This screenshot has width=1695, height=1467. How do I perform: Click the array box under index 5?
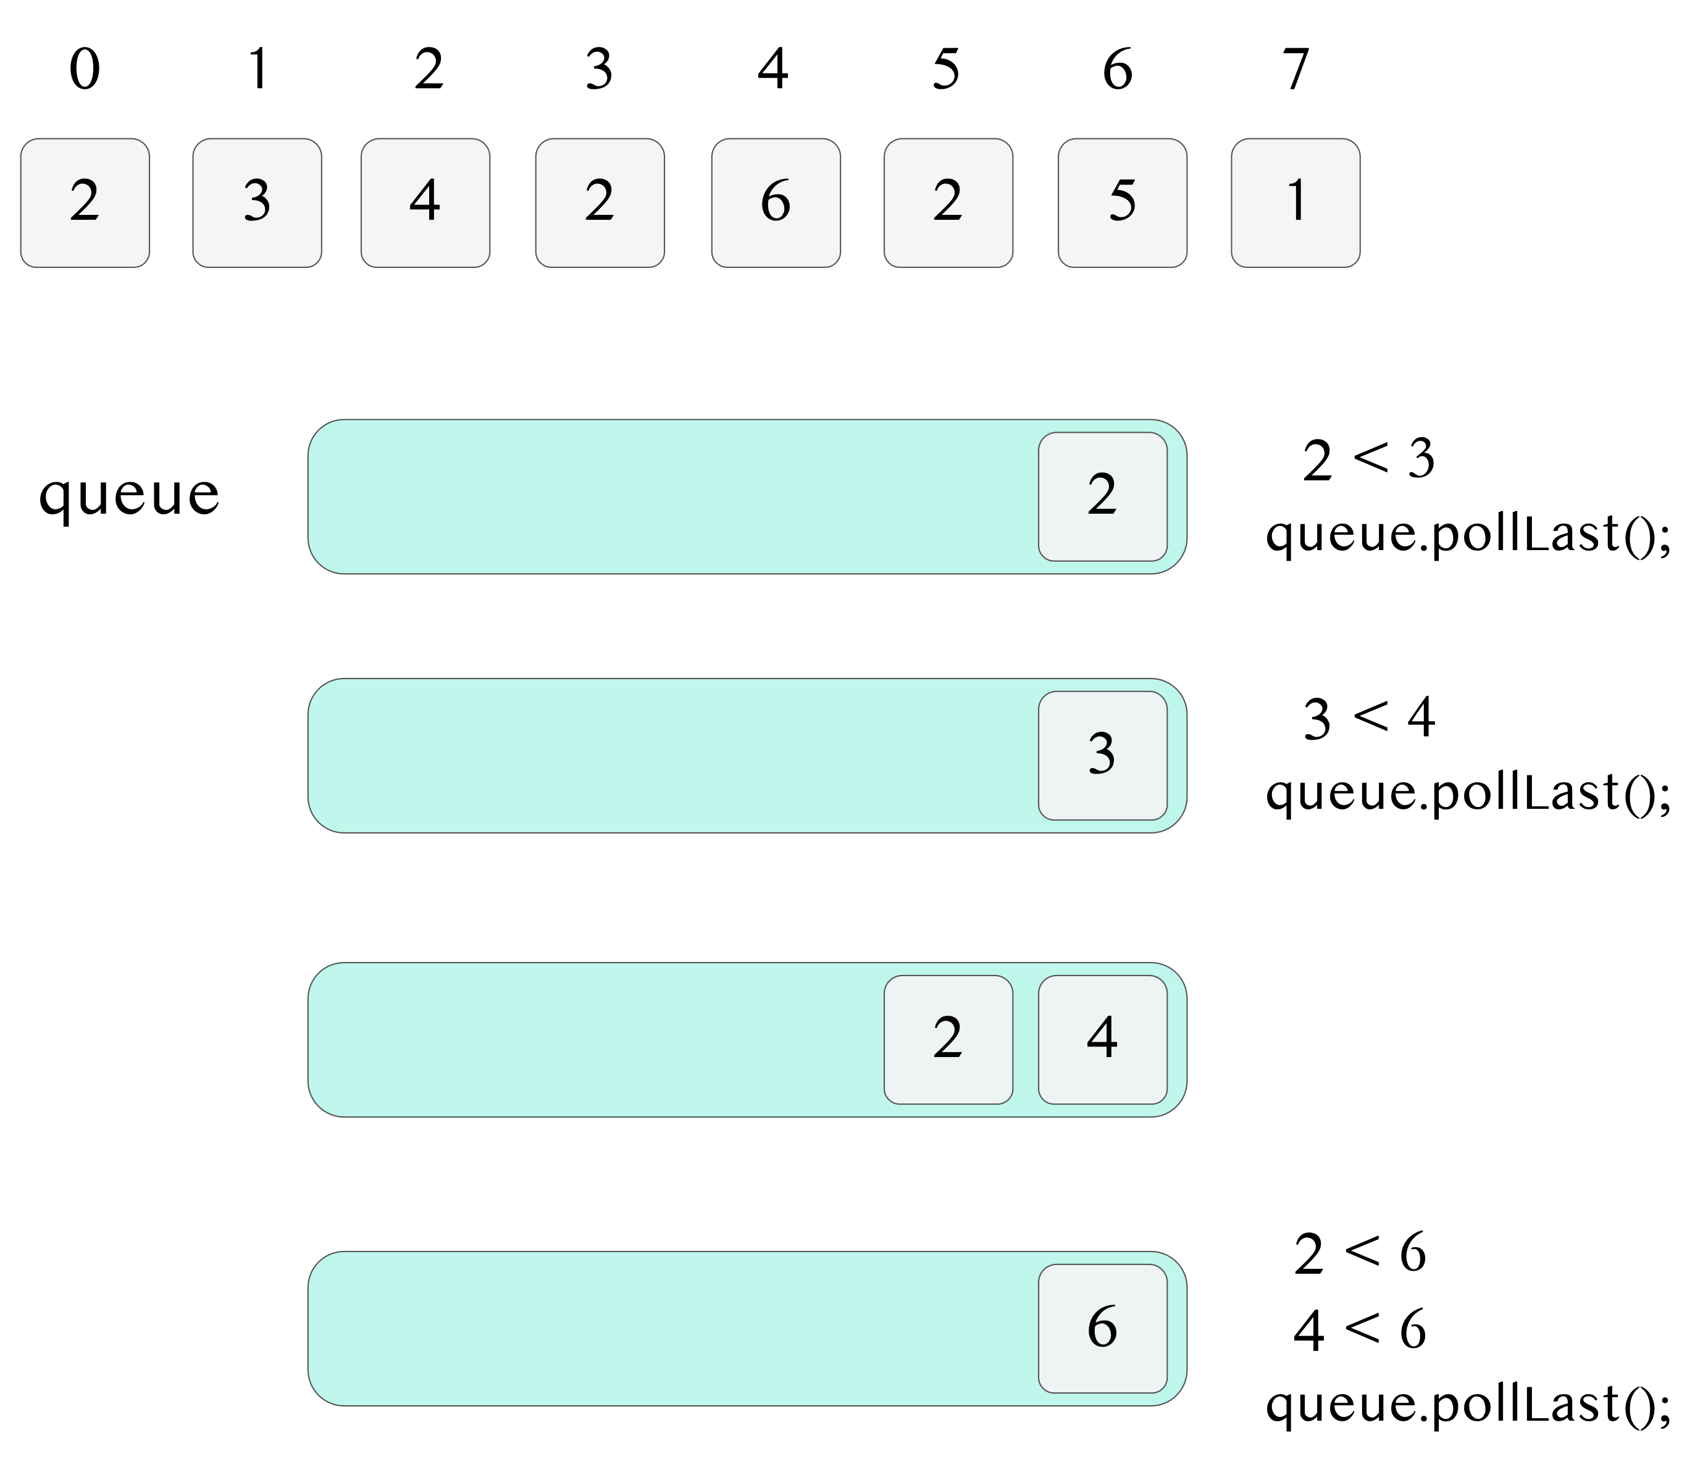pyautogui.click(x=948, y=202)
